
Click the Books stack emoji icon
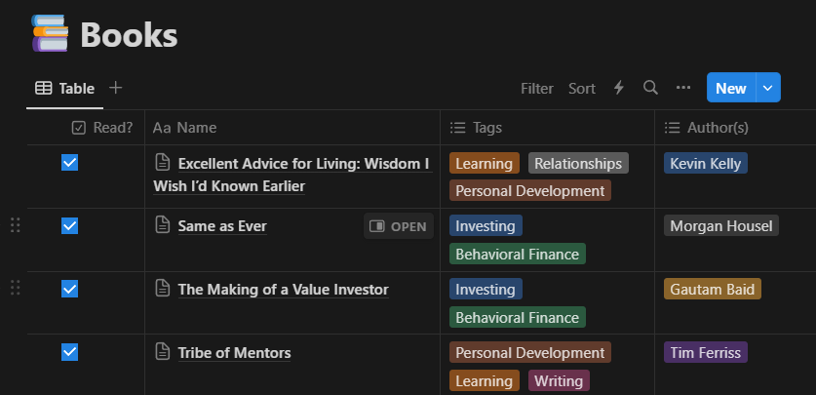point(51,34)
